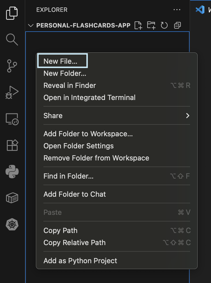Select Open in Integrated Terminal
The width and height of the screenshot is (211, 283).
89,98
